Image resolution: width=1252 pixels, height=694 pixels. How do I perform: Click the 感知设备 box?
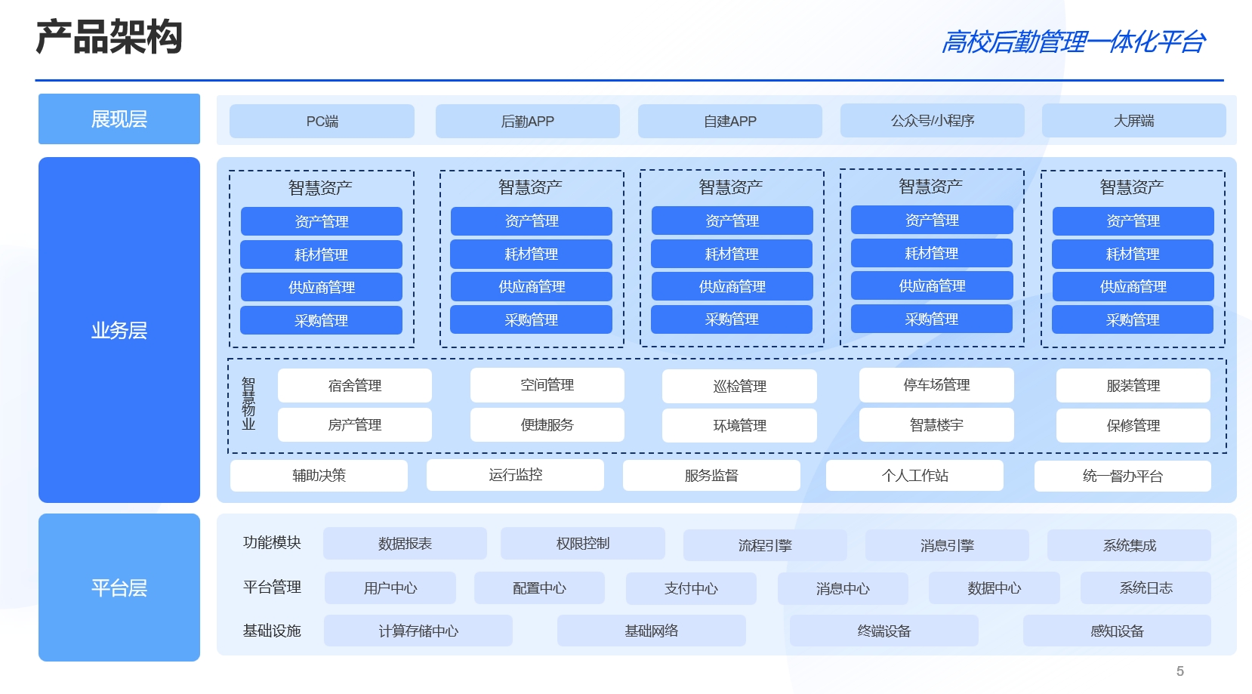point(1117,631)
